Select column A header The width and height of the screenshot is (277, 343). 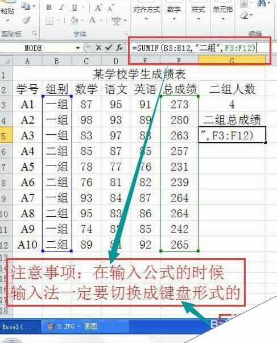(x=27, y=61)
